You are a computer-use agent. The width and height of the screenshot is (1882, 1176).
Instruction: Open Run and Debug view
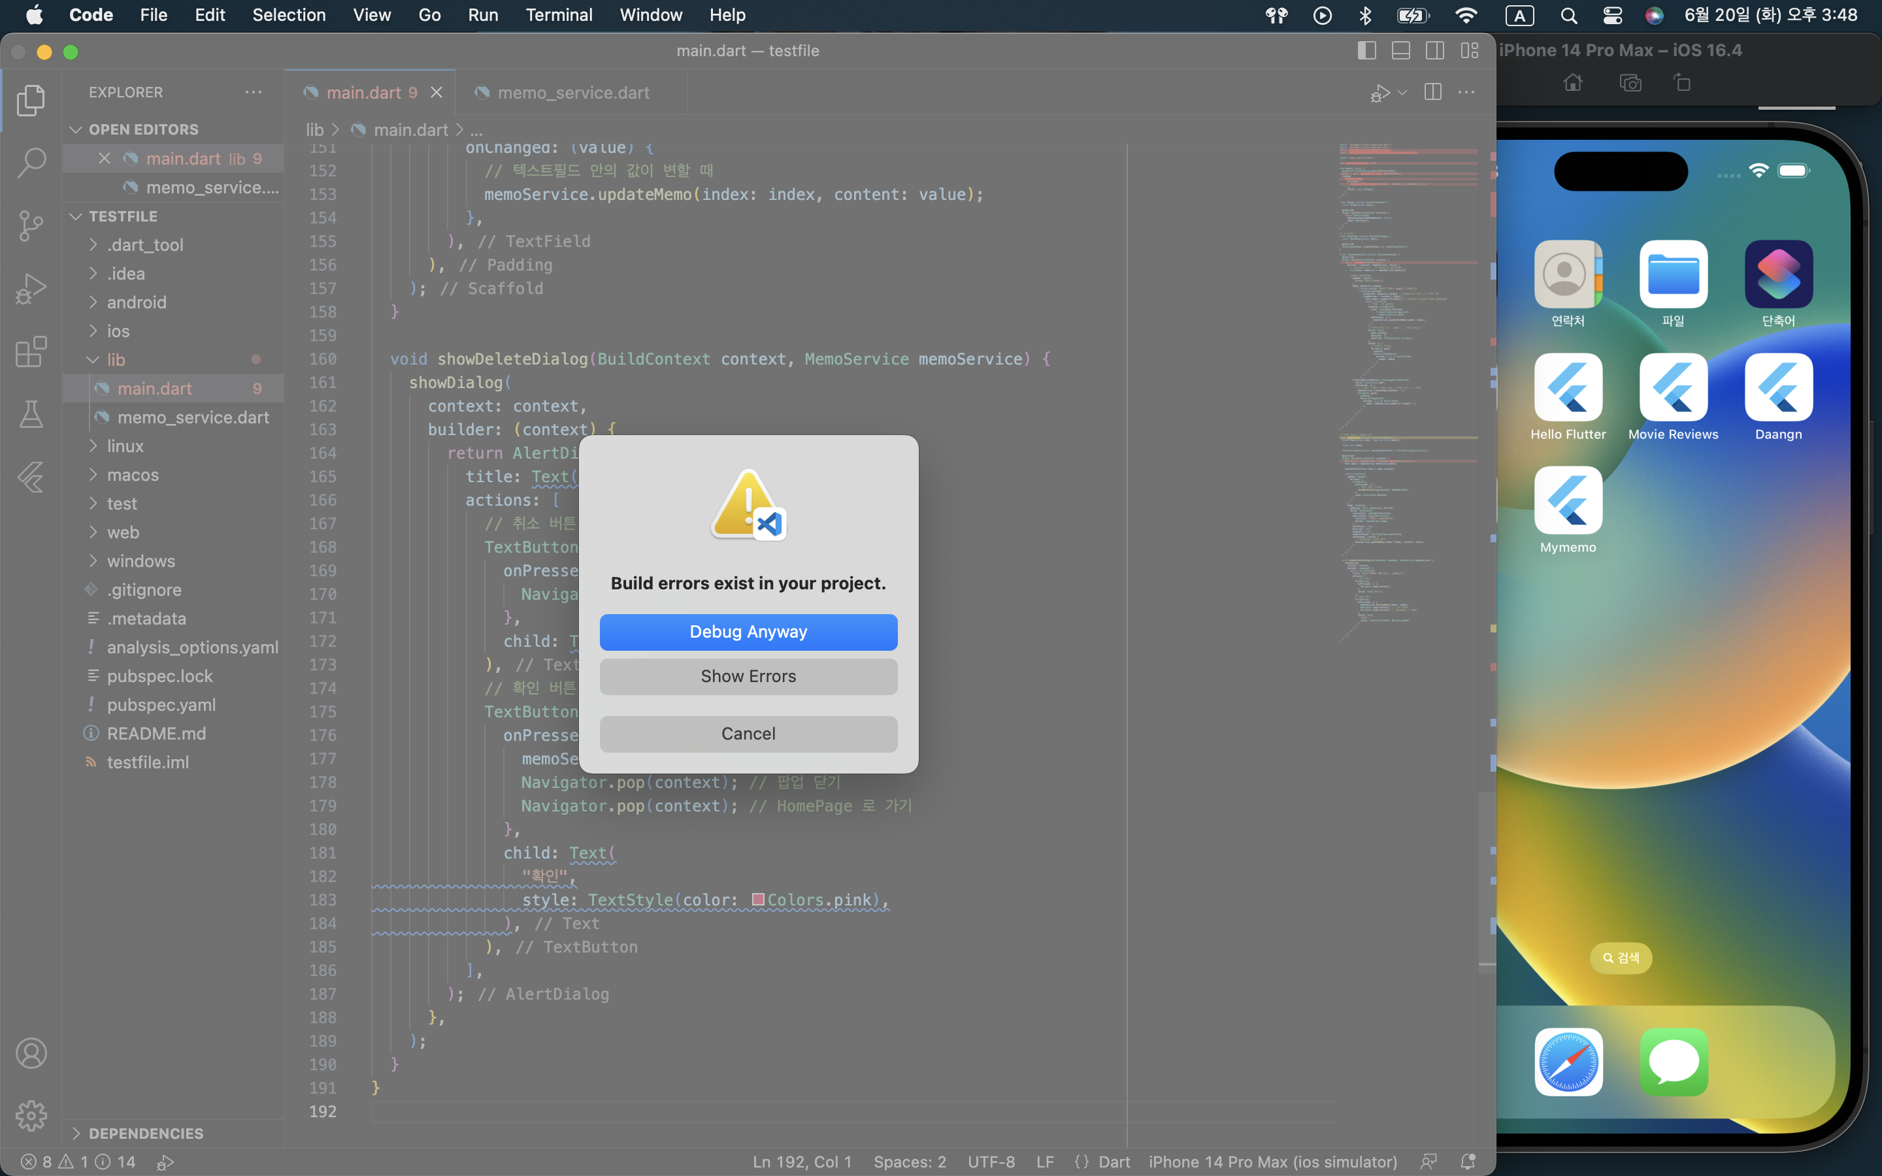coord(31,289)
